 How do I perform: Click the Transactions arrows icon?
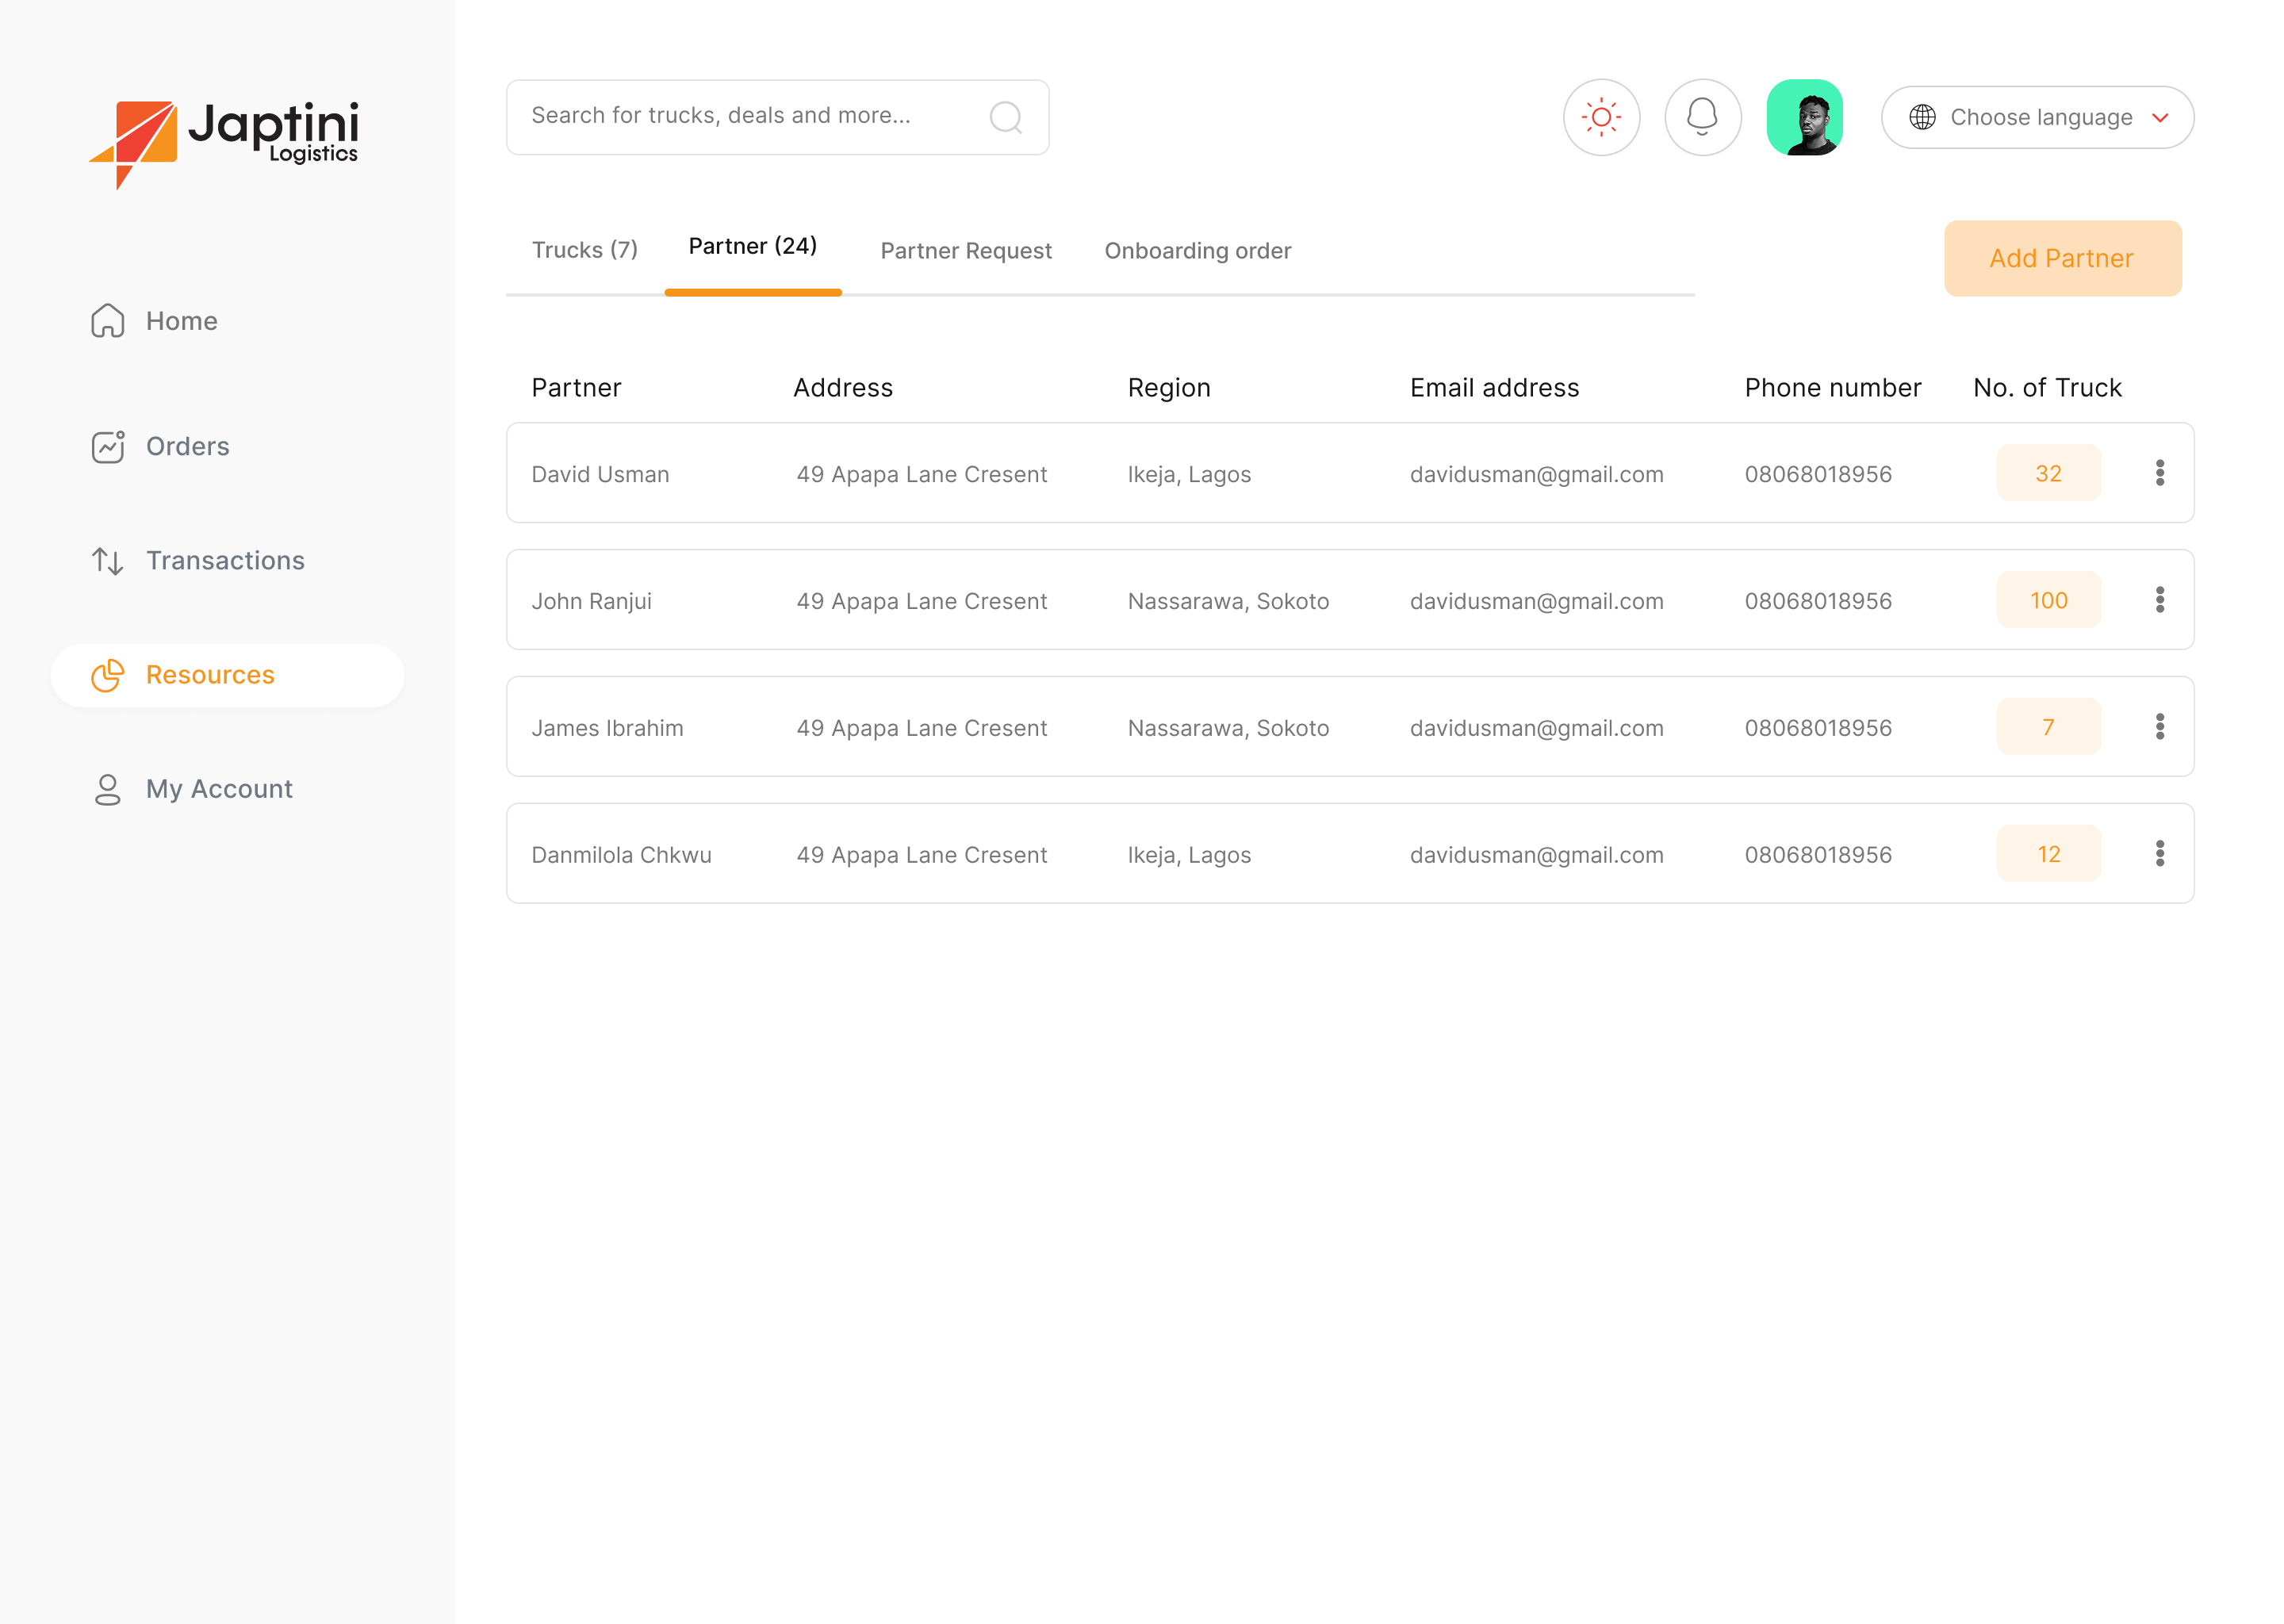(107, 561)
